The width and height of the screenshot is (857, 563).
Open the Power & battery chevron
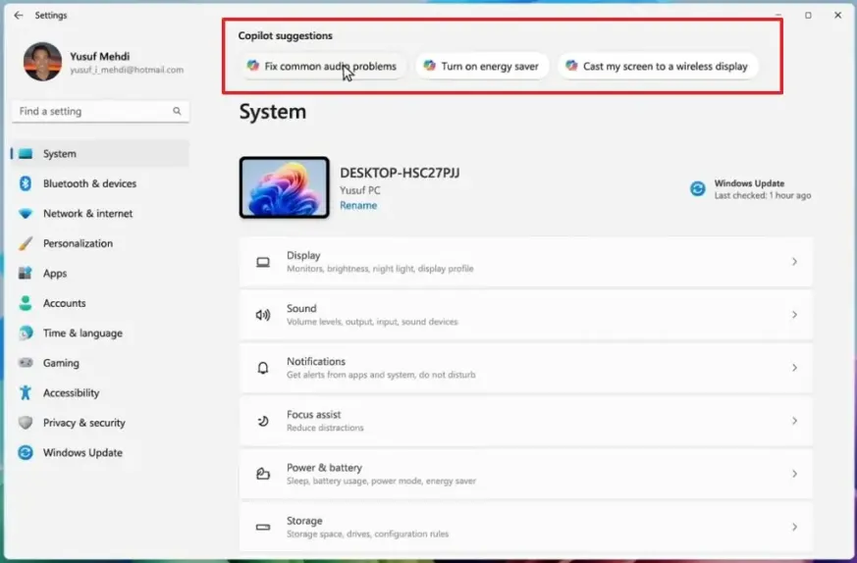coord(794,474)
